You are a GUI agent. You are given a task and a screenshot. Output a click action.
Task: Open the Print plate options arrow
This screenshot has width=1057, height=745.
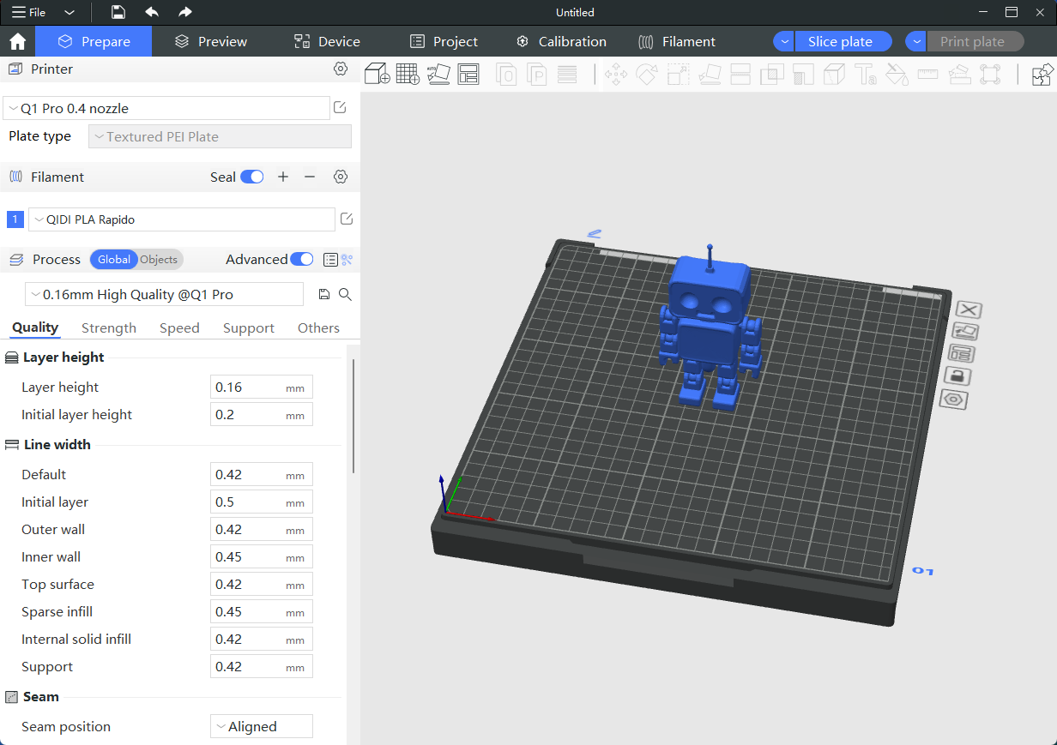click(x=916, y=41)
